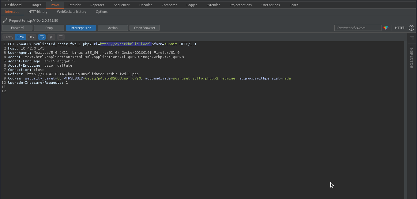Switch to Hex view
This screenshot has width=417, height=199.
(x=32, y=37)
